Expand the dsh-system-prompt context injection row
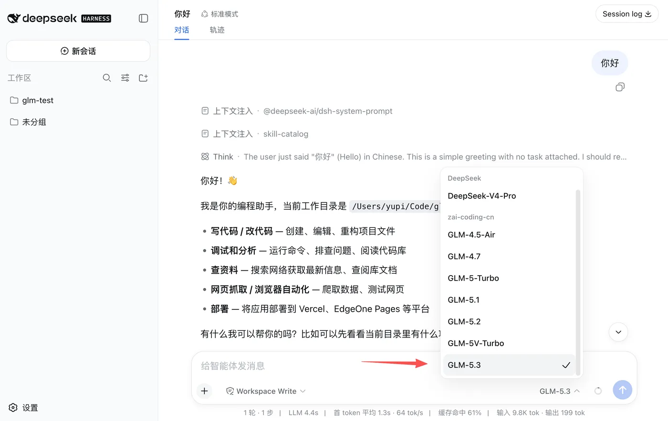668x421 pixels. (x=297, y=111)
